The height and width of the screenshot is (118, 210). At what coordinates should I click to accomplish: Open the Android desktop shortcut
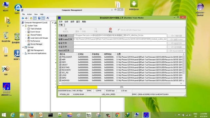(x=134, y=5)
